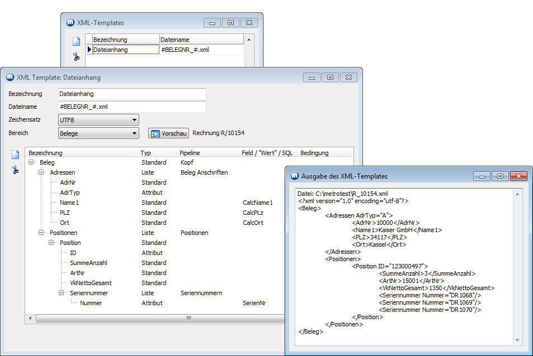
Task: Select the VkNettoGesamt tree row
Action: tap(91, 283)
